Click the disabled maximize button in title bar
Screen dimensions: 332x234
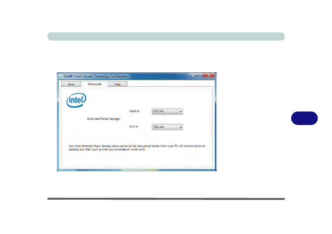(200, 75)
